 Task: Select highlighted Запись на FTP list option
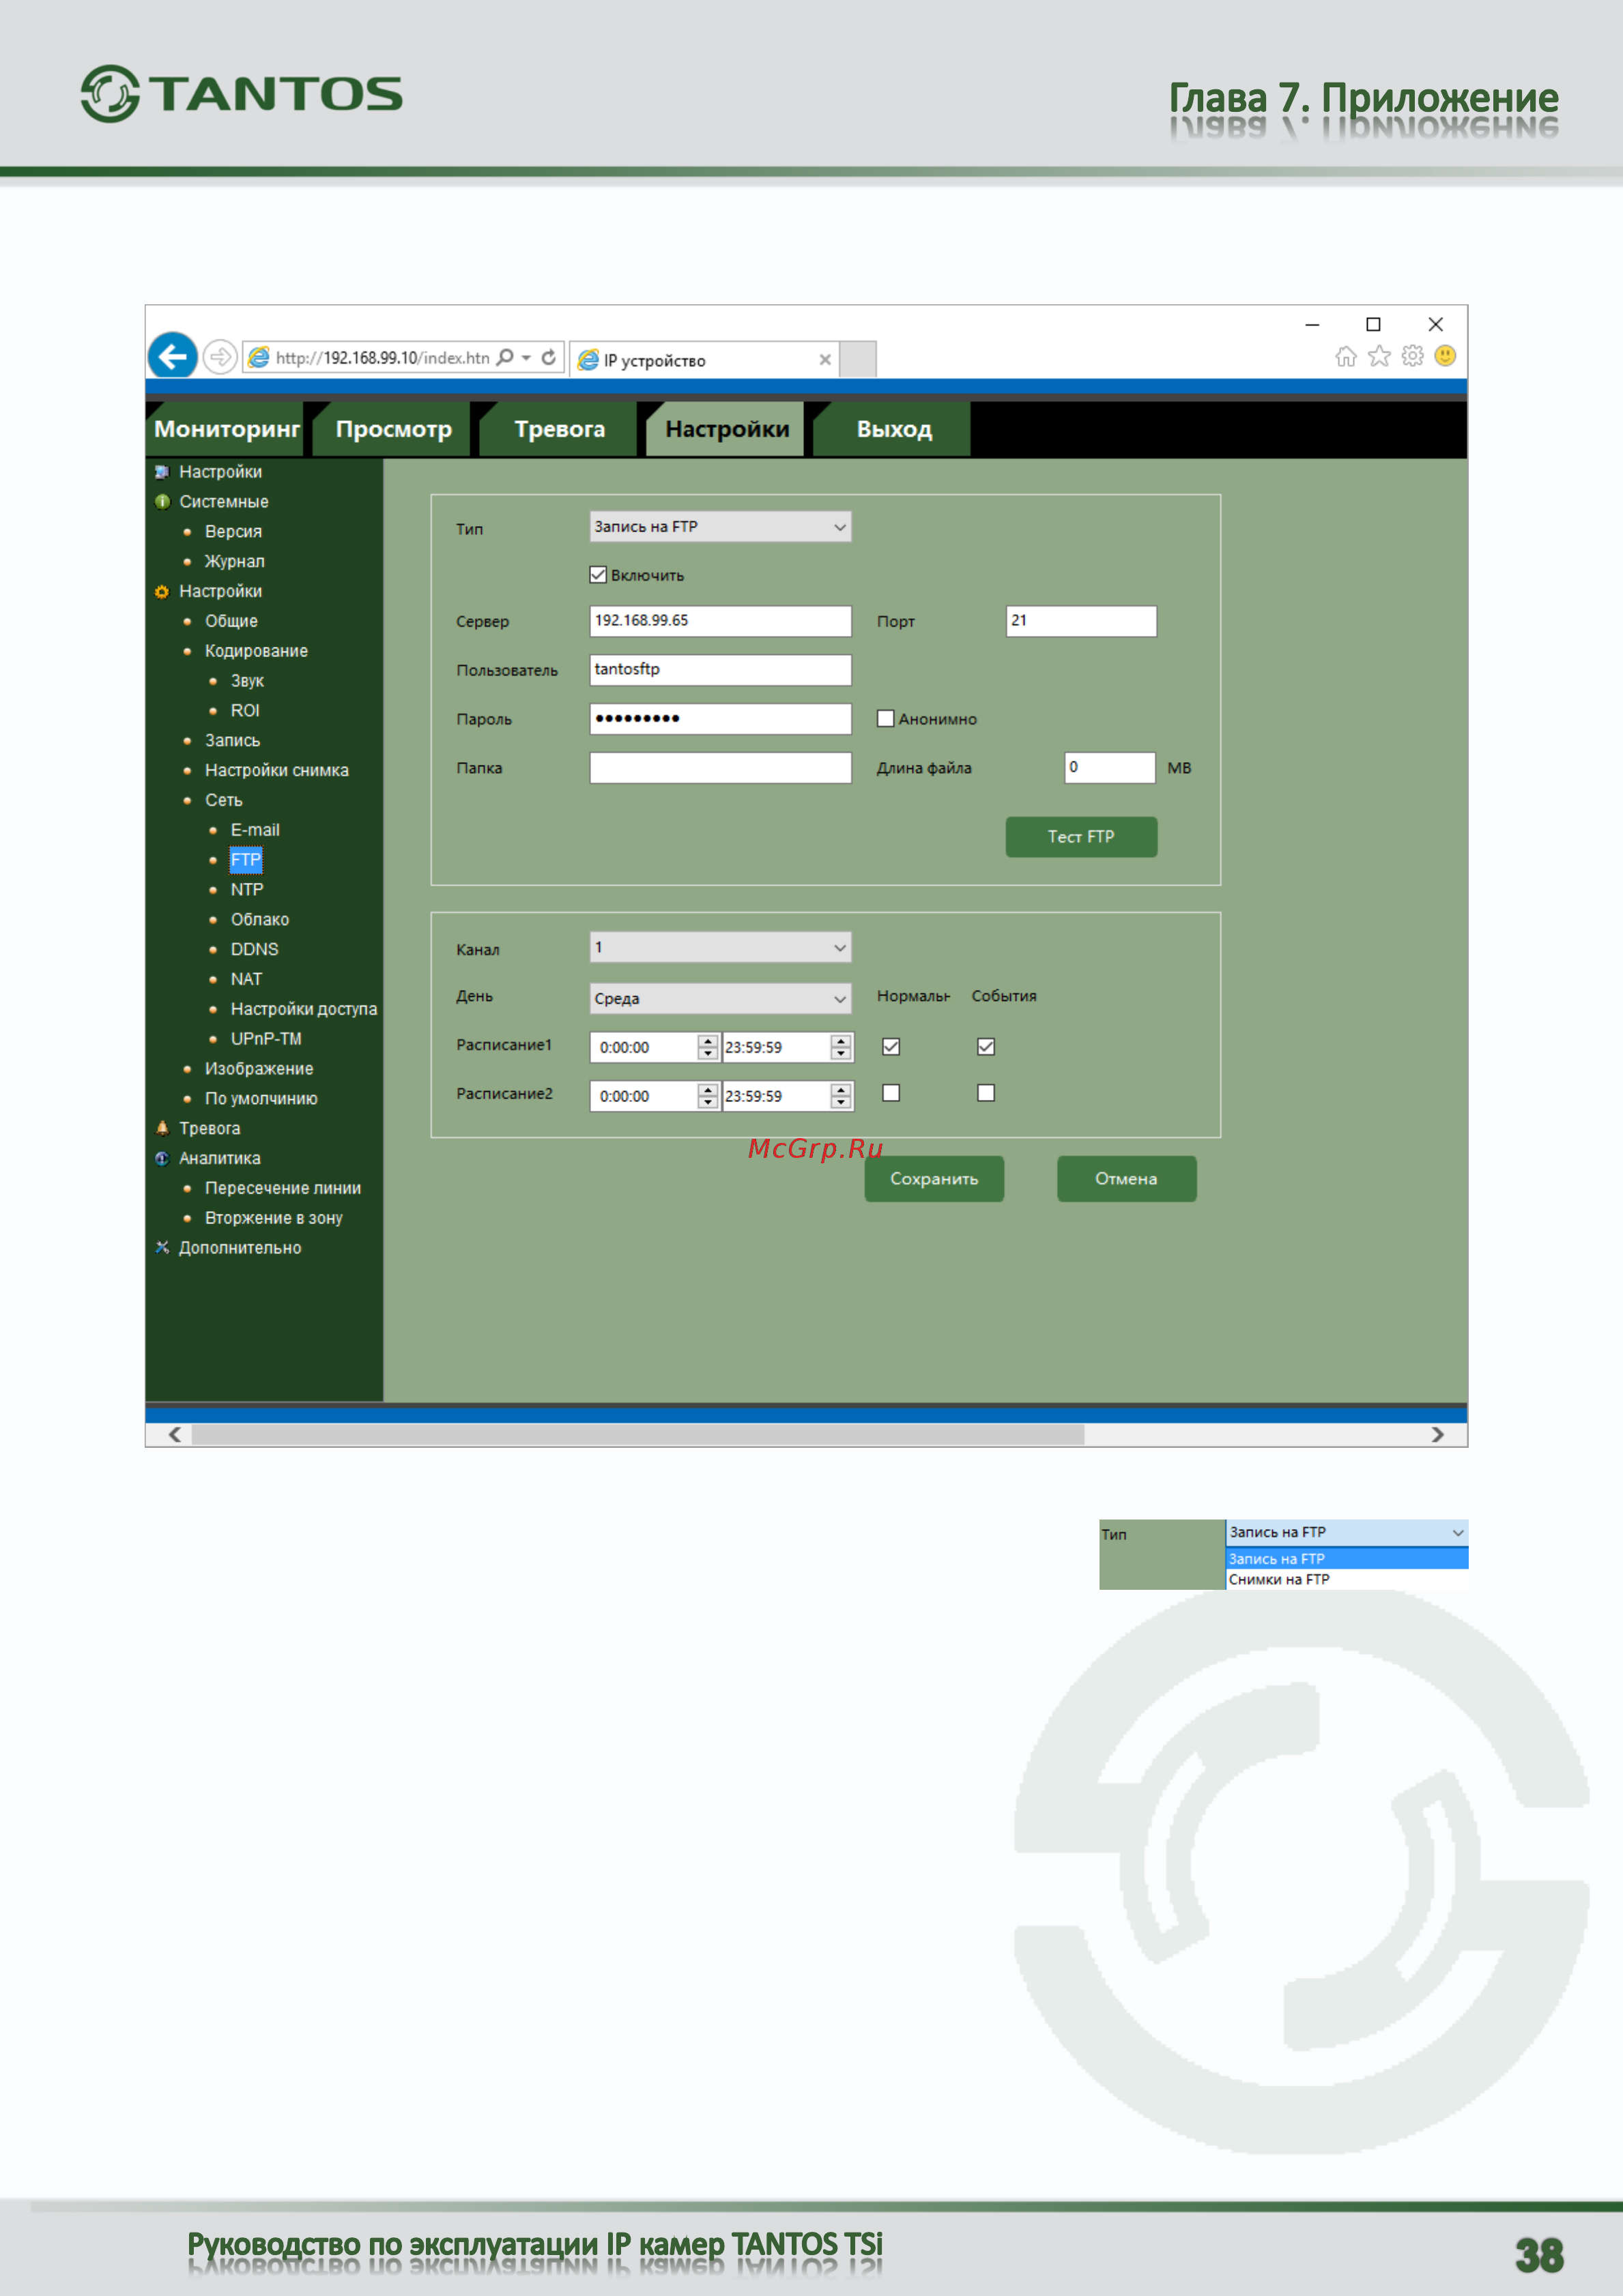(x=1346, y=1558)
